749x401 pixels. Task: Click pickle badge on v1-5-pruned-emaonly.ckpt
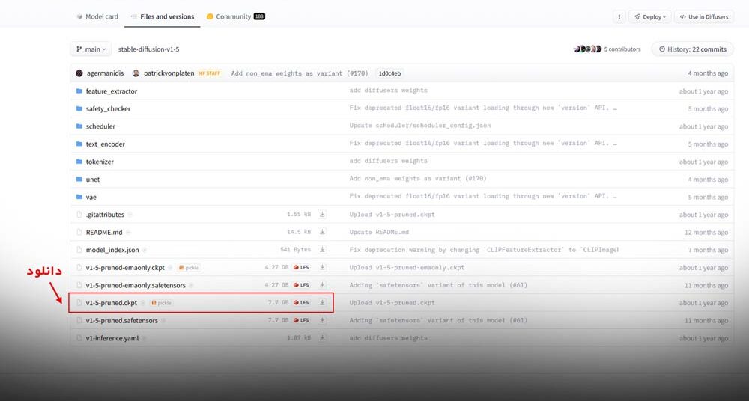click(189, 267)
